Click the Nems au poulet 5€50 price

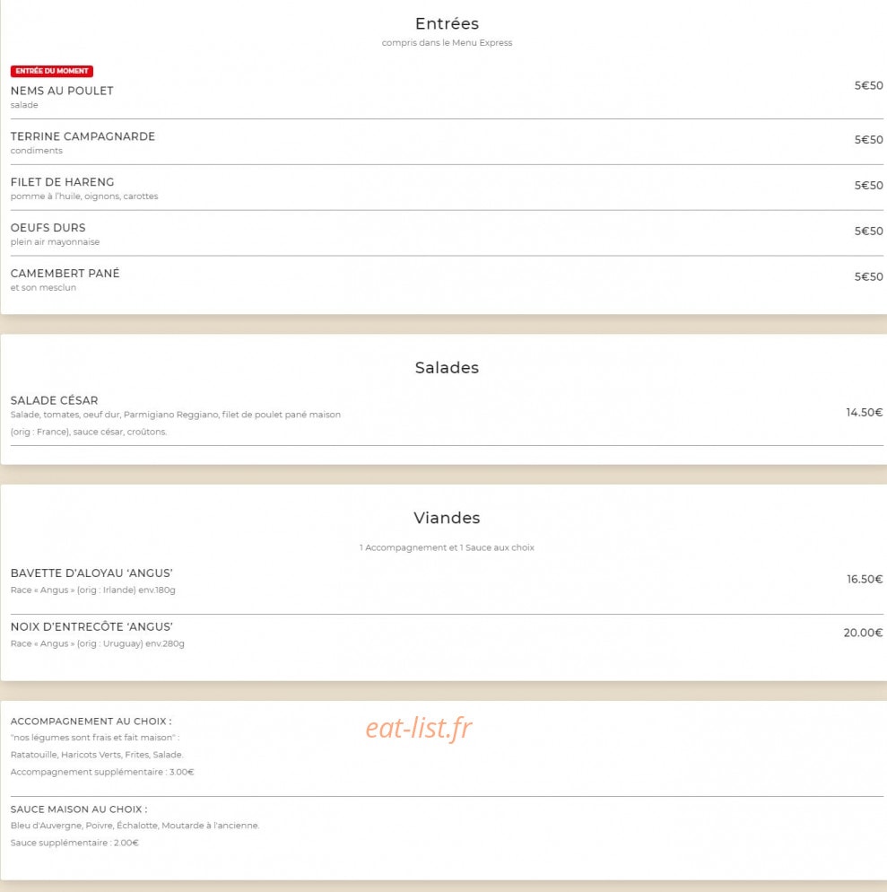point(869,85)
